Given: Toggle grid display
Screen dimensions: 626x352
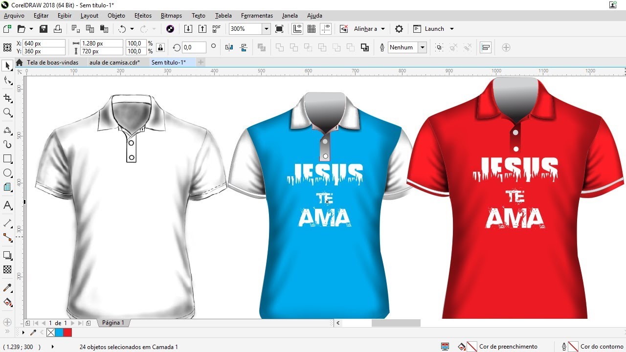Looking at the screenshot, I should (x=312, y=29).
